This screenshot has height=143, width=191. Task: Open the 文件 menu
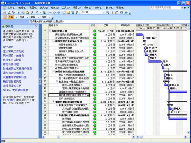(x=11, y=8)
